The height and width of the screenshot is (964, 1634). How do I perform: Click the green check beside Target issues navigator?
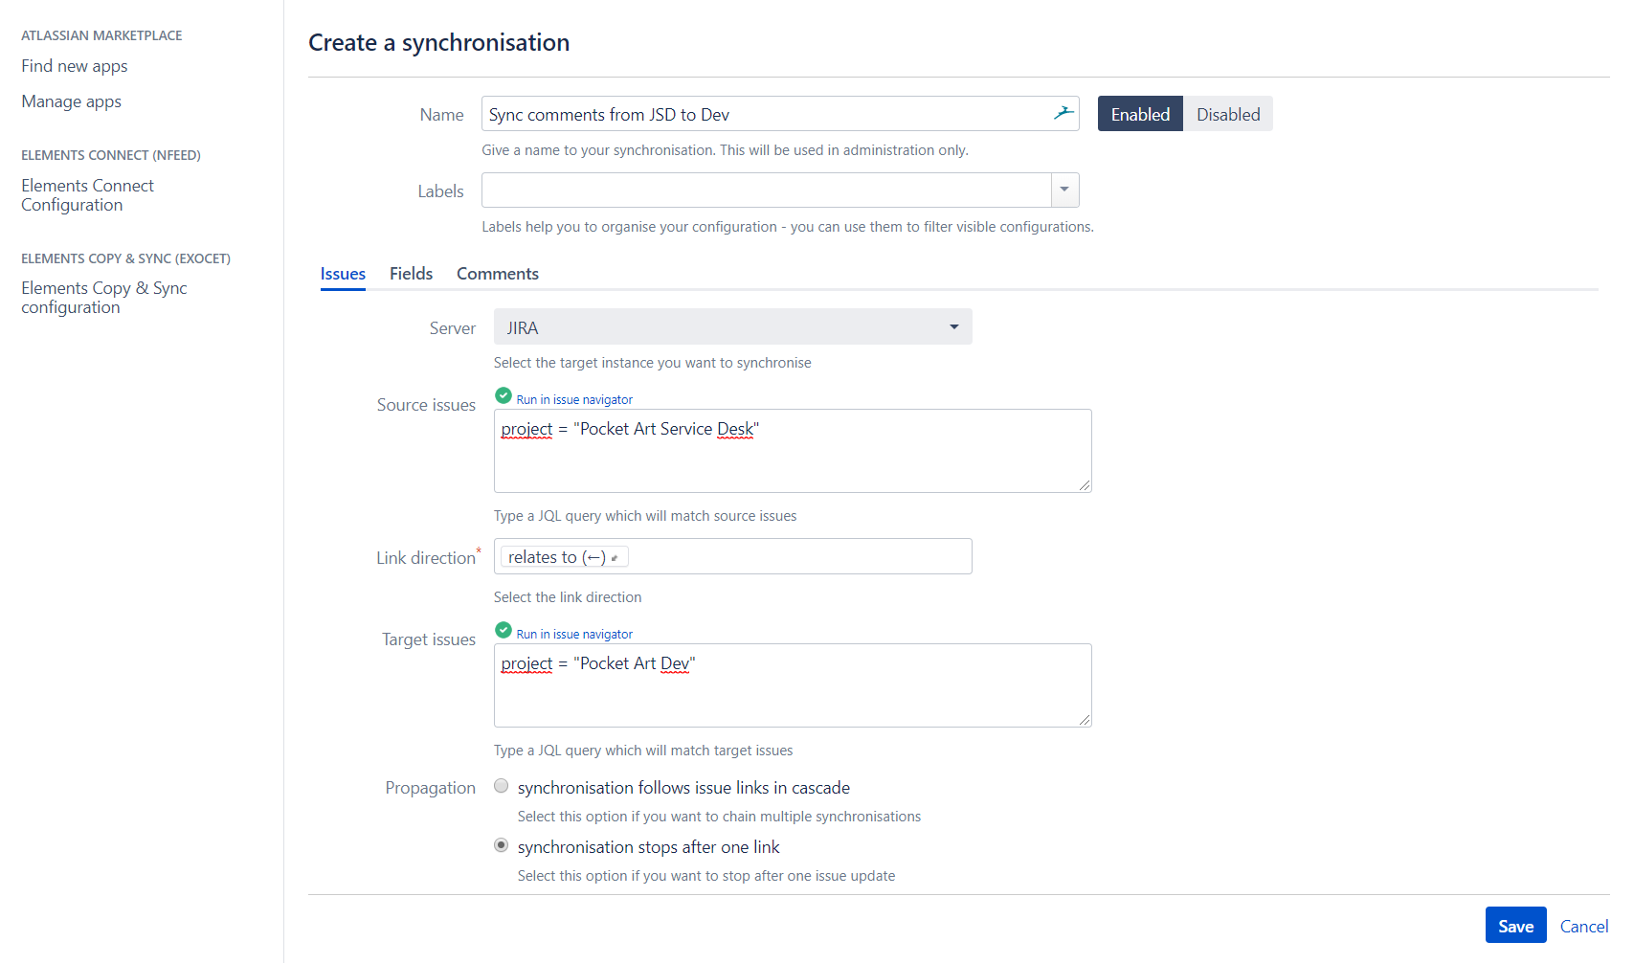503,629
